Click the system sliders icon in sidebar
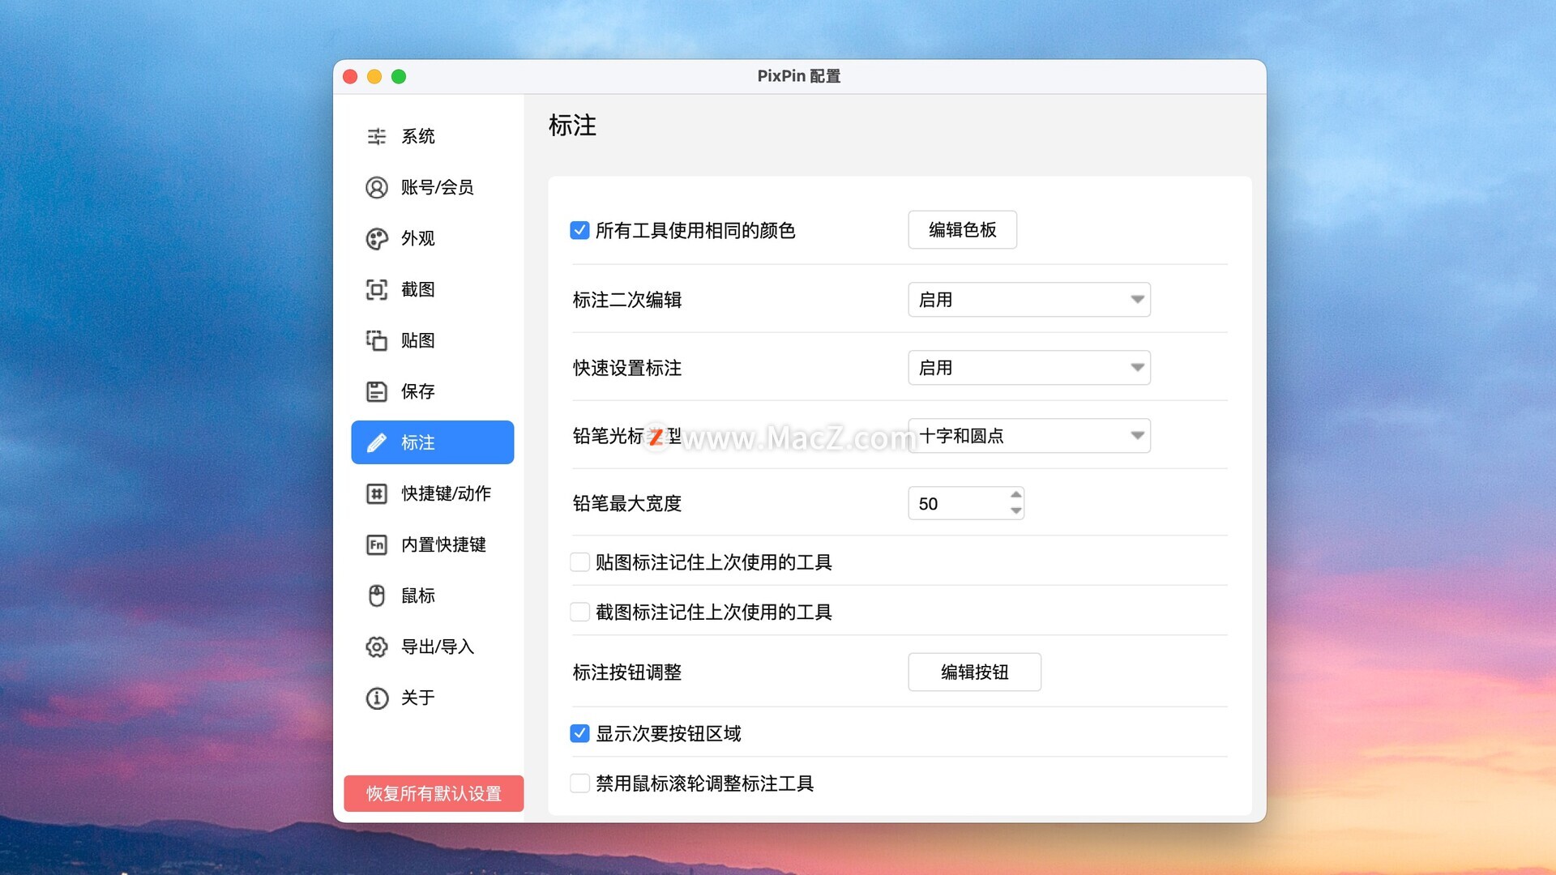This screenshot has height=875, width=1556. pos(377,136)
